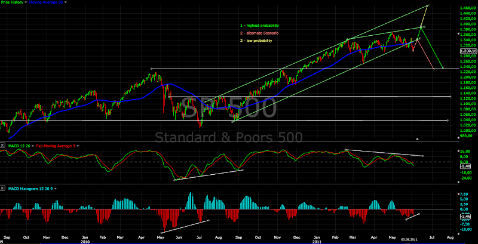Click the Exp Moving Average 9 label
The height and width of the screenshot is (244, 478).
(x=56, y=146)
